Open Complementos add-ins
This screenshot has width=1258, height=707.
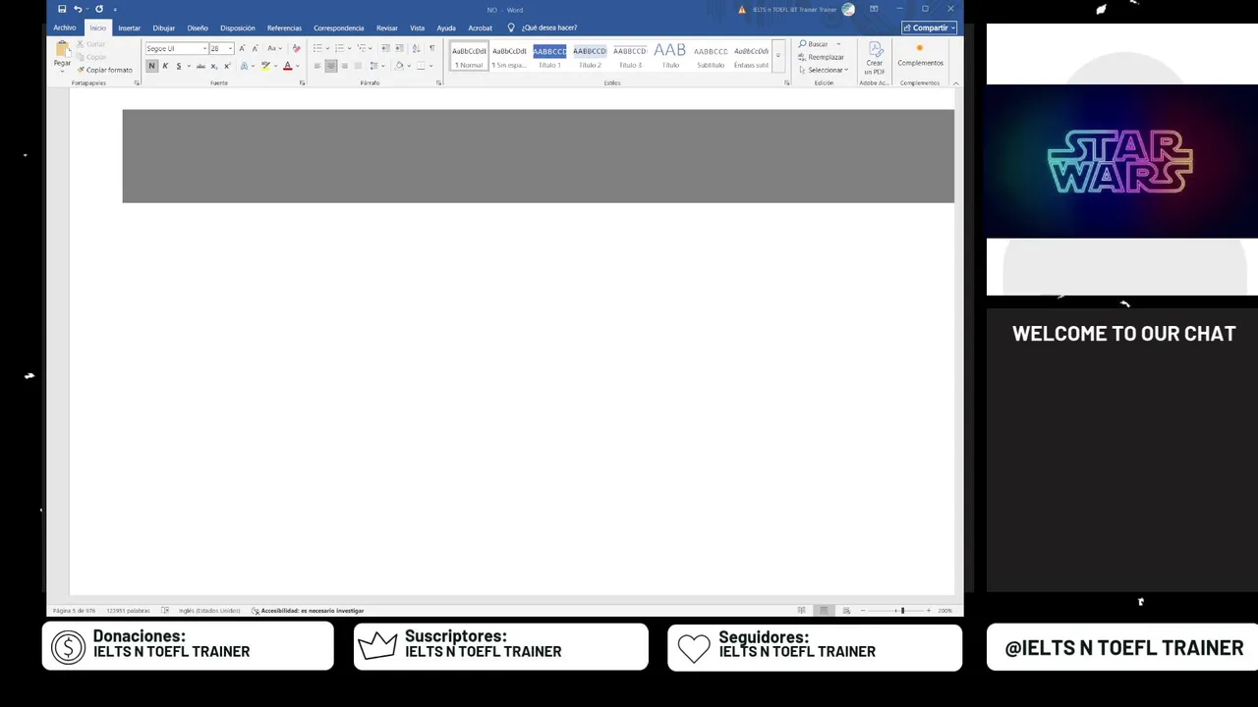[920, 55]
